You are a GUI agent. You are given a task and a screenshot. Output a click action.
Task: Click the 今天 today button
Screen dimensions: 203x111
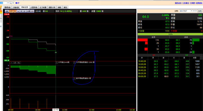coord(200,11)
